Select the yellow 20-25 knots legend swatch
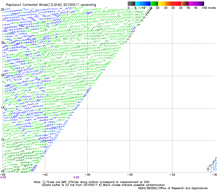Screen dimensions: 217x190 tap(162, 4)
